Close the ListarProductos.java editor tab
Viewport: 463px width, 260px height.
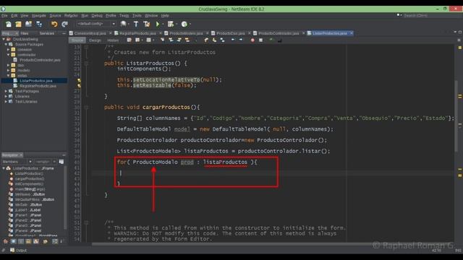[352, 33]
